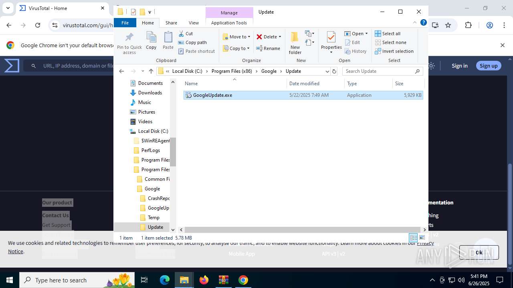
Task: Open Application Tools tab
Action: point(229,23)
